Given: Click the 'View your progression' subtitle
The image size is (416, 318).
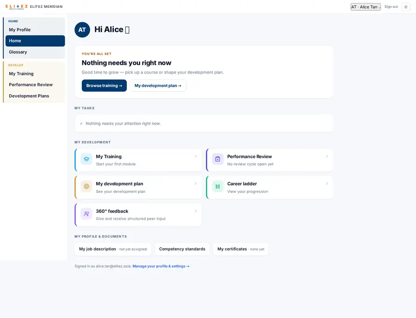Looking at the screenshot, I should [248, 191].
